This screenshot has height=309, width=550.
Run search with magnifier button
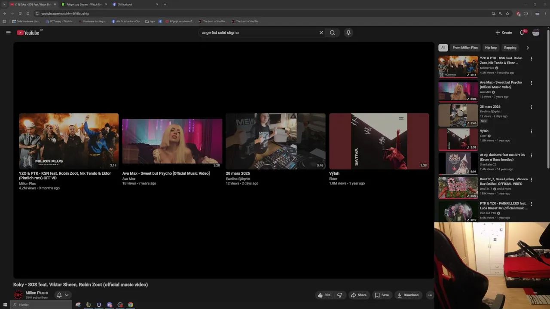(x=333, y=33)
